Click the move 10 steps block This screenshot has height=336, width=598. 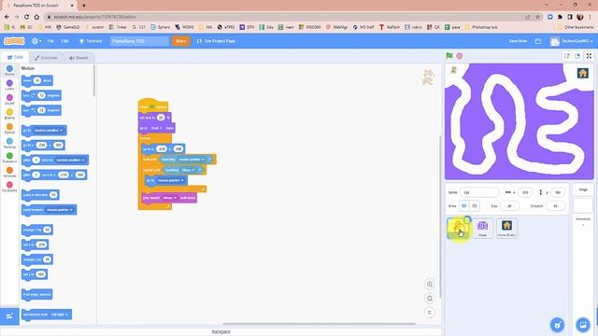[37, 80]
